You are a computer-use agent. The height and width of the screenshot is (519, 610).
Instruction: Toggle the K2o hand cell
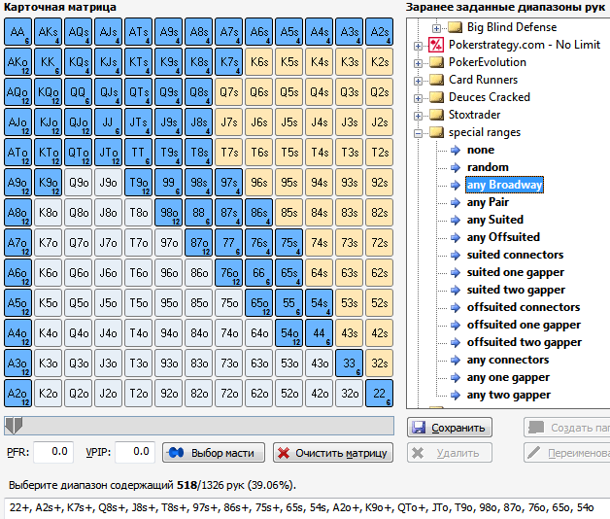(x=48, y=394)
